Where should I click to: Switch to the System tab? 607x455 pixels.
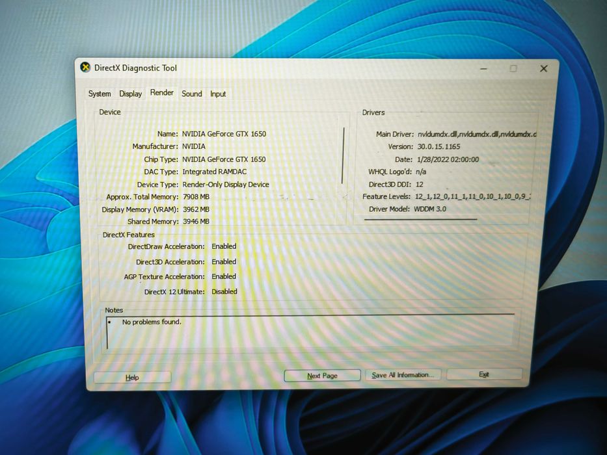[100, 94]
